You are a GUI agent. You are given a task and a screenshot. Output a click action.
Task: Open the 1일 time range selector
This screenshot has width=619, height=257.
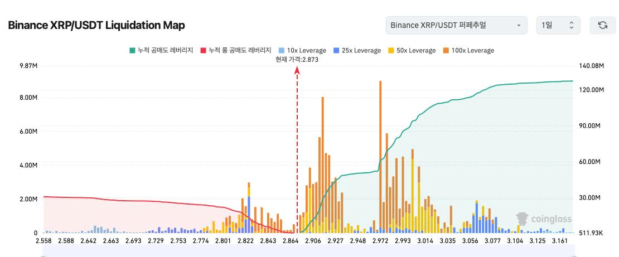click(x=558, y=25)
